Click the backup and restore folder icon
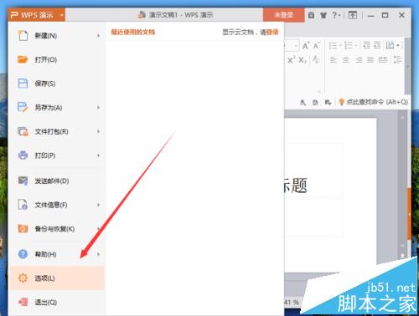This screenshot has width=419, height=316. (x=23, y=229)
